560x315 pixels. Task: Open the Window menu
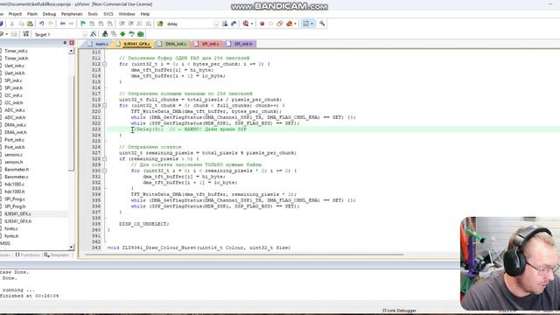127,14
